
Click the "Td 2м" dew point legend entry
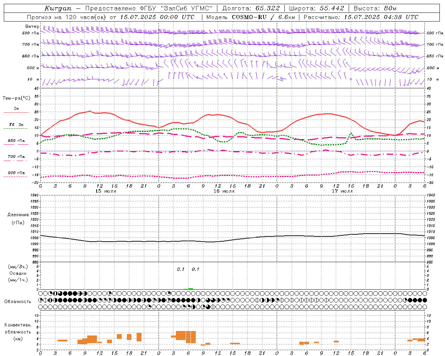(16, 124)
